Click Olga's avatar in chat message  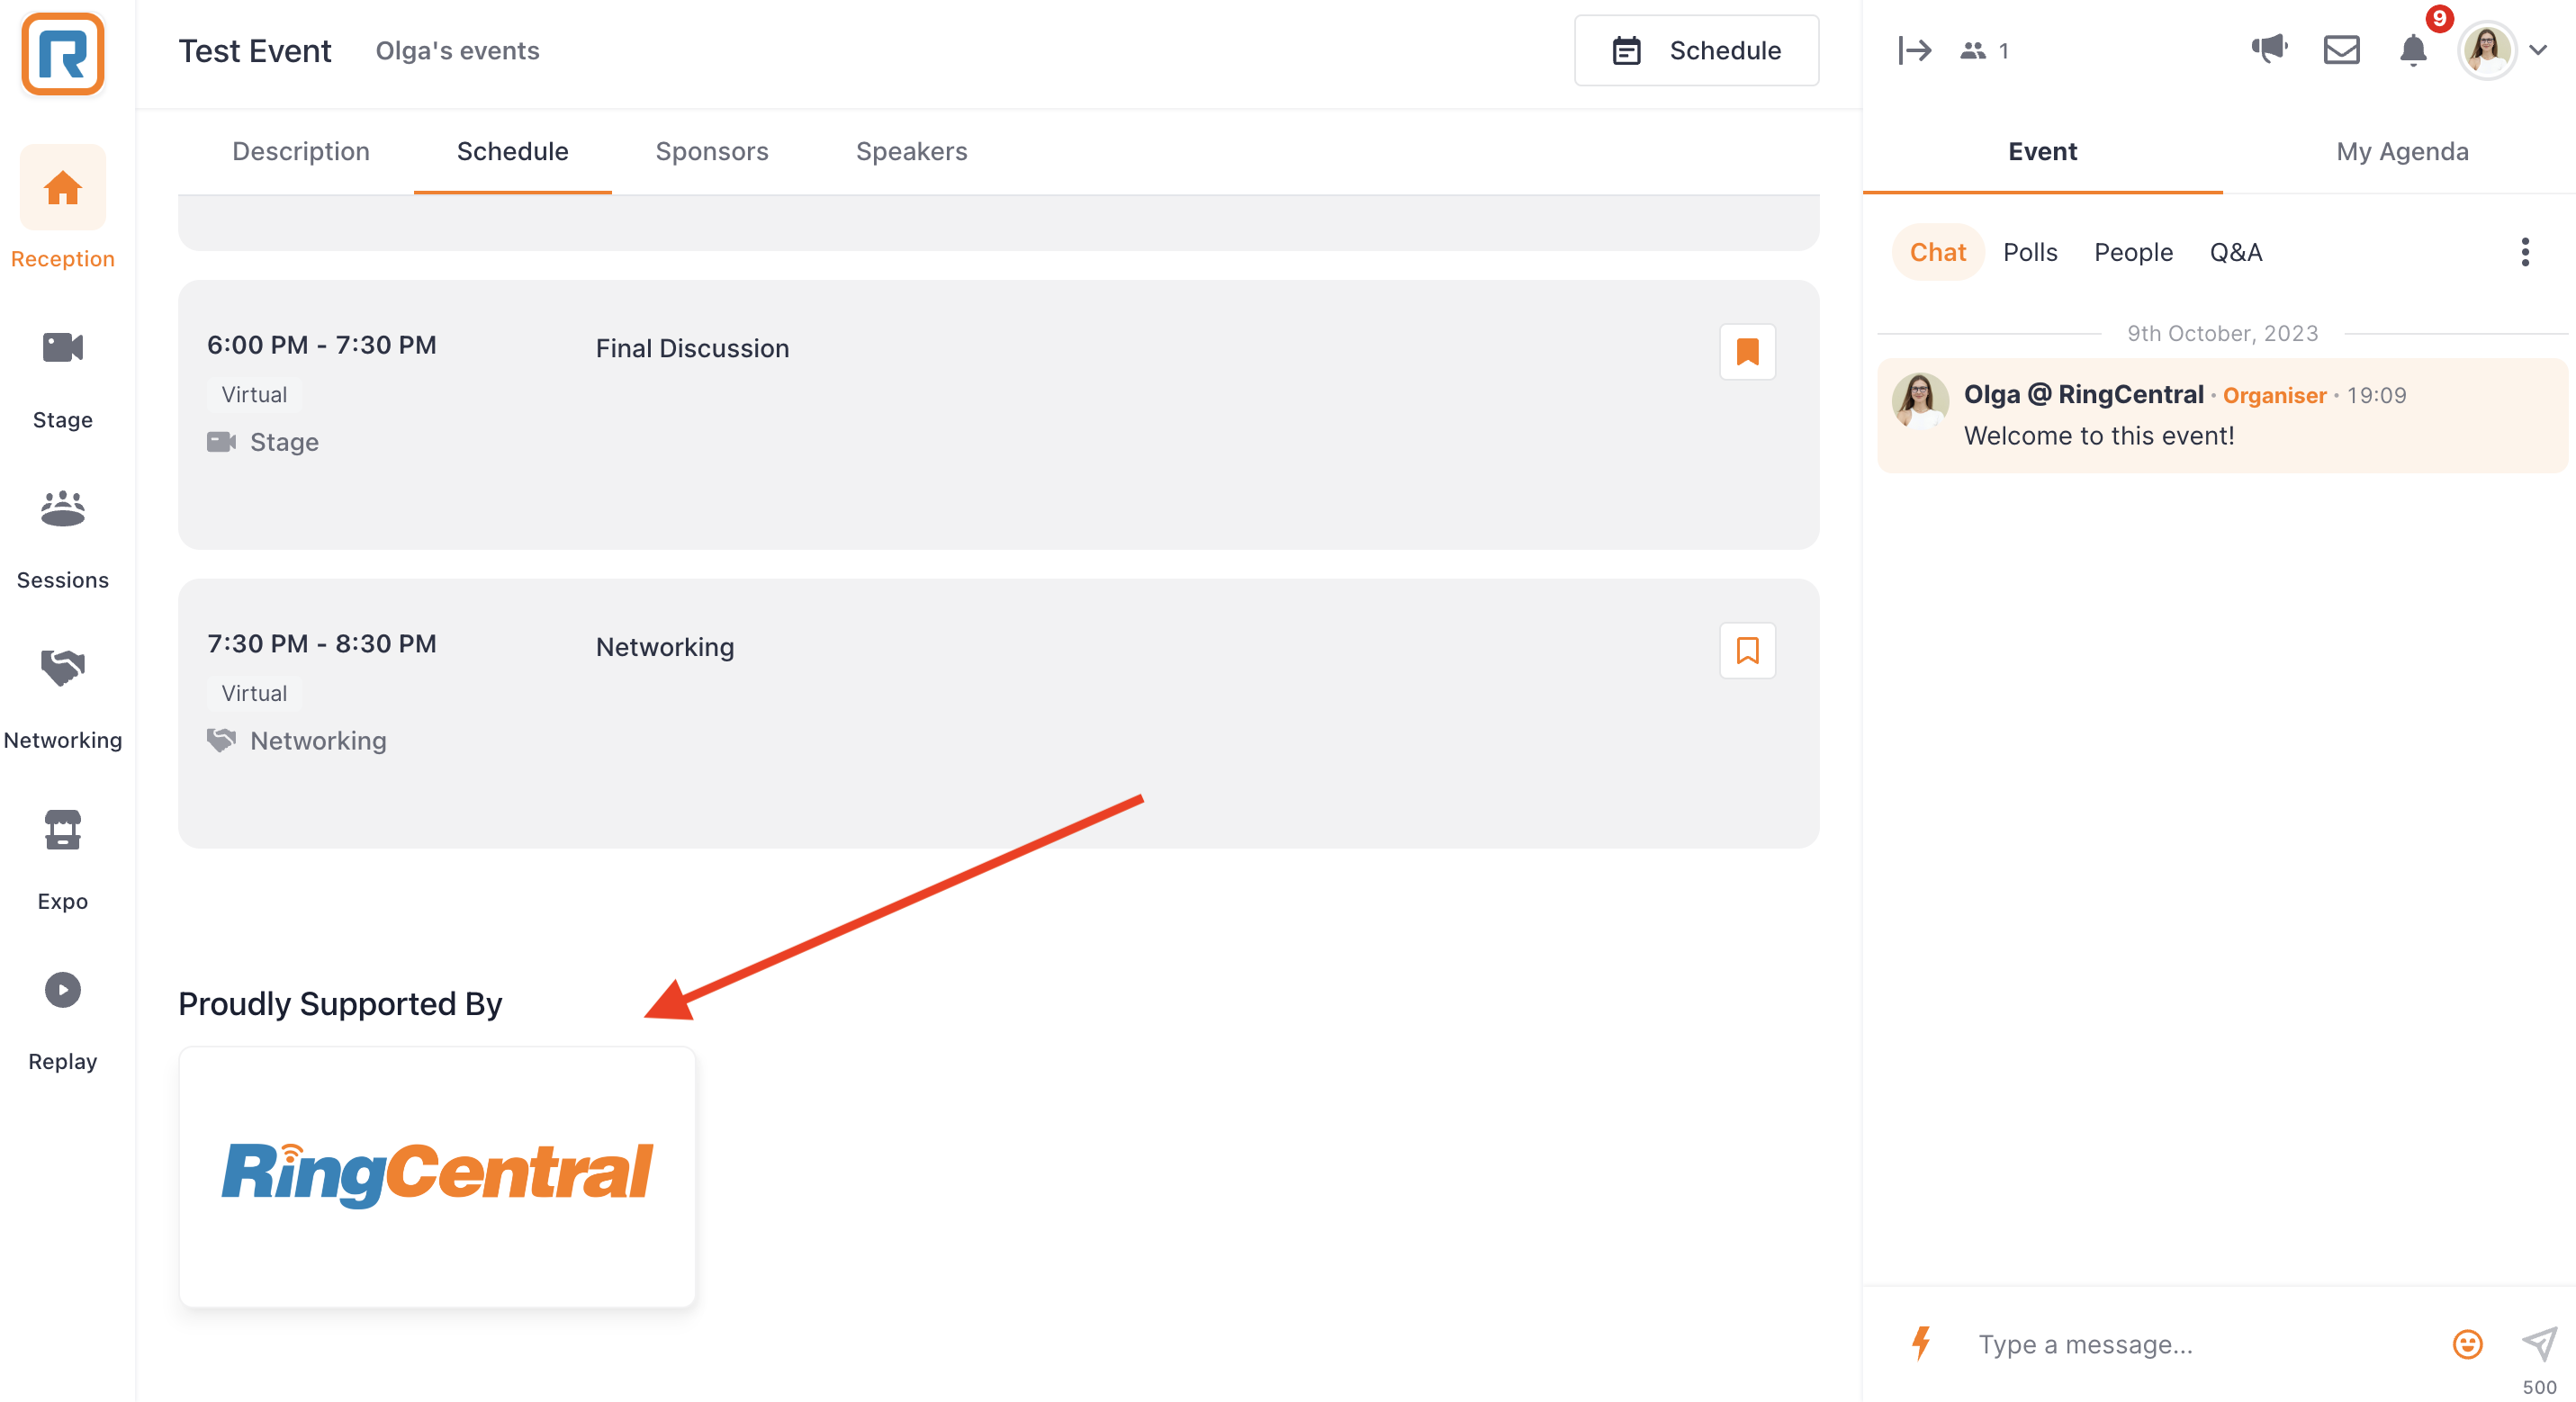[1919, 400]
